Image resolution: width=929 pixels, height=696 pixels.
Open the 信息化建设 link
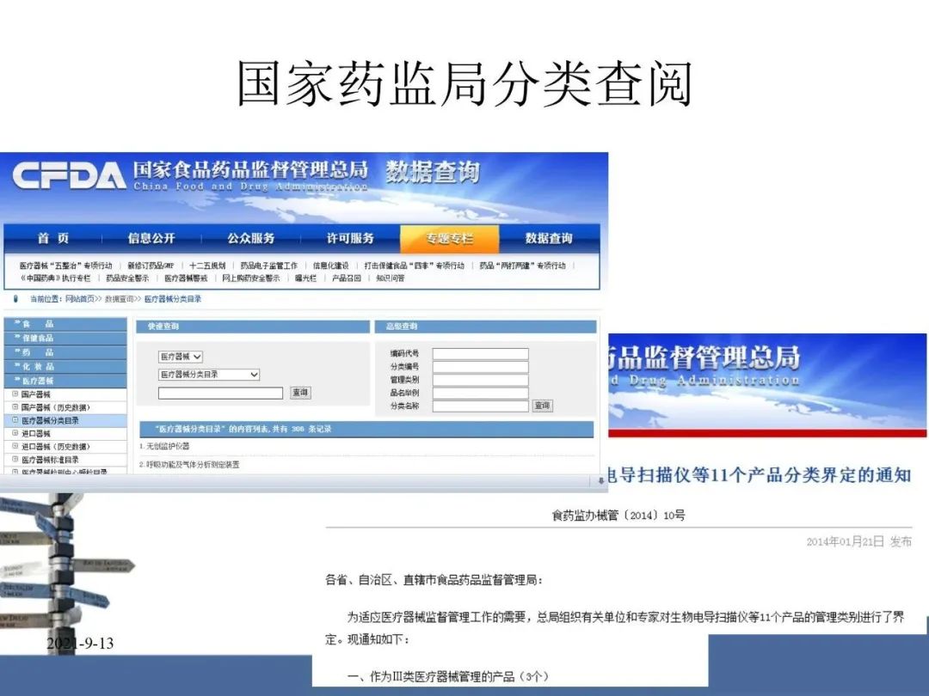(330, 266)
